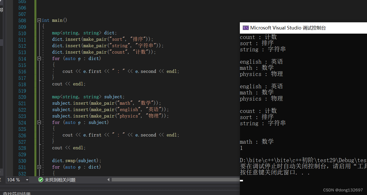This screenshot has width=367, height=195.
Task: Click line number 520 in the gutter
Action: click(x=22, y=97)
